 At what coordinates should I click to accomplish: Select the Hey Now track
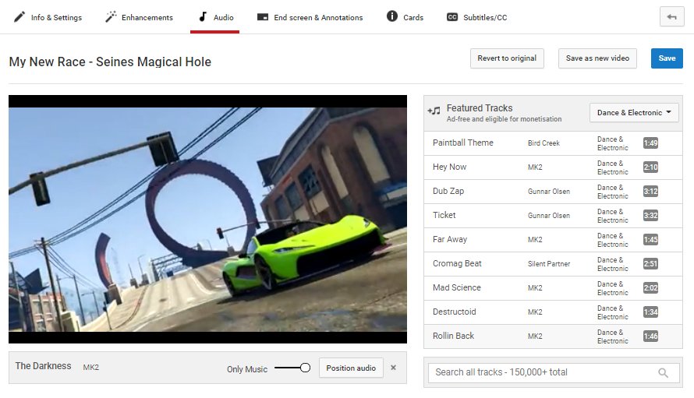(553, 167)
